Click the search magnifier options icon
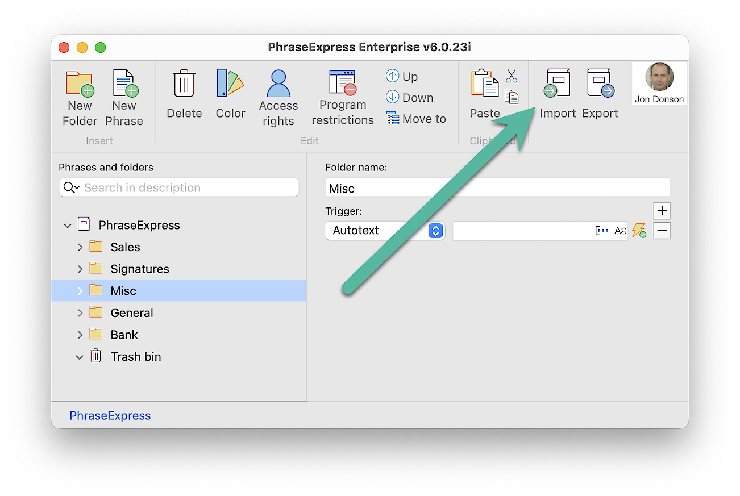 click(x=72, y=187)
